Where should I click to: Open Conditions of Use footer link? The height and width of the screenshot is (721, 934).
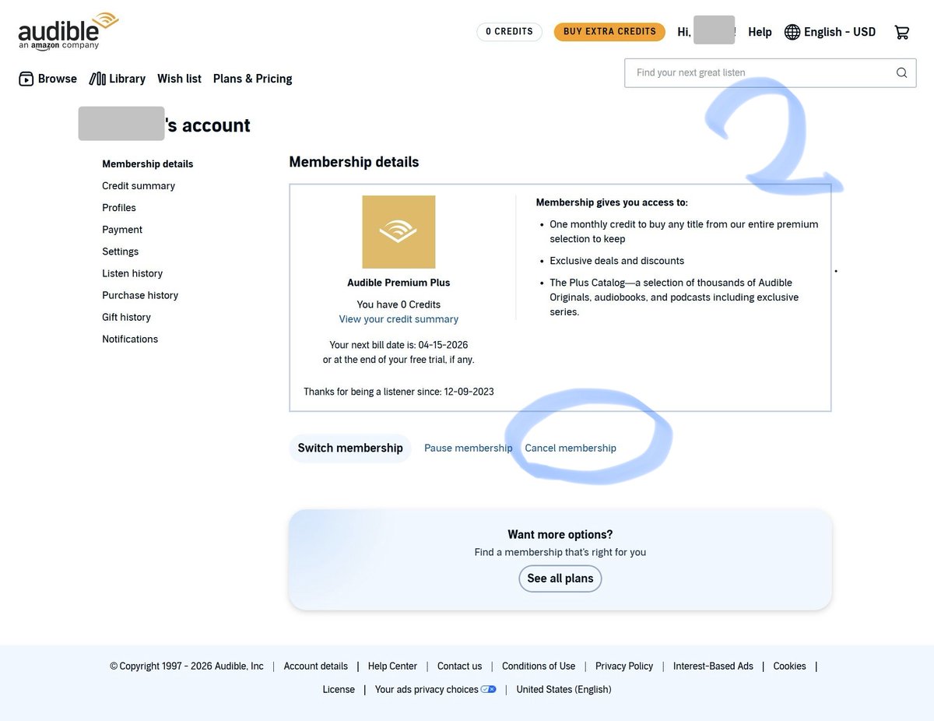click(x=539, y=666)
